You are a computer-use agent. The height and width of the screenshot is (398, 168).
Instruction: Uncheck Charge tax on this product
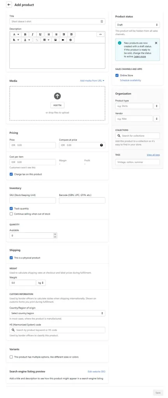(x=11, y=175)
